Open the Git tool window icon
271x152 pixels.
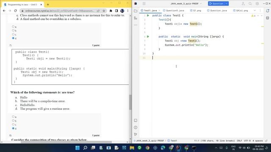click(135, 134)
